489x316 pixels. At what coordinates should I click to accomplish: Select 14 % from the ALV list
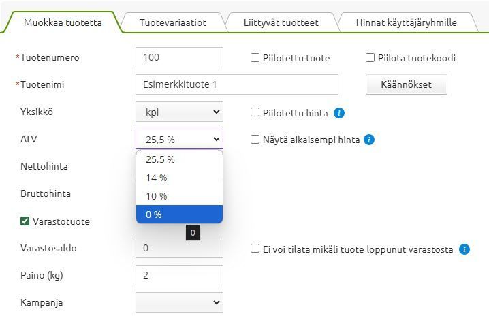click(157, 178)
